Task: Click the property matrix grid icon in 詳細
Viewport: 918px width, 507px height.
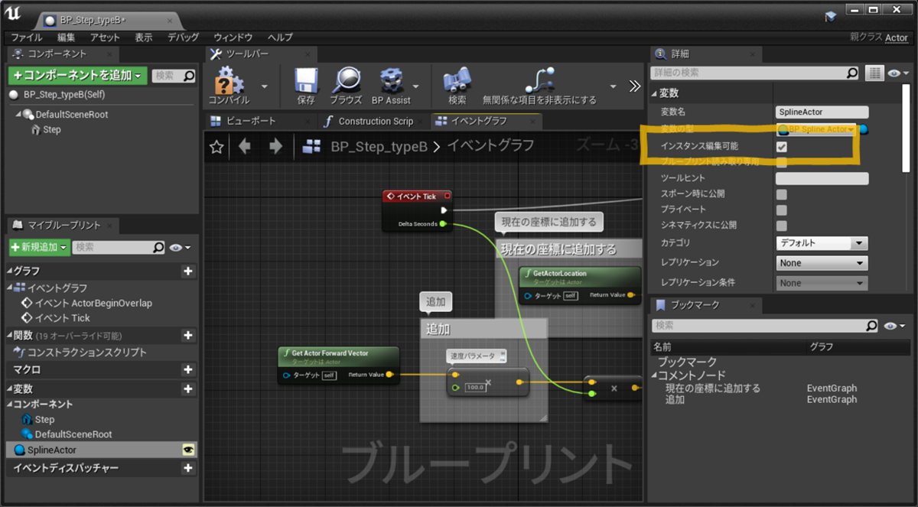Action: pos(874,73)
